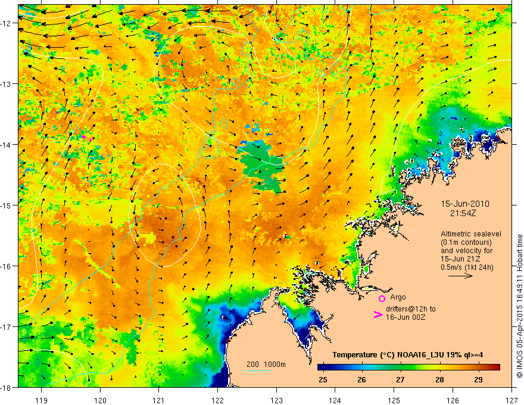Viewport: 524px width, 405px height.
Task: Click the colorbar tick label "29"
Action: point(478,379)
